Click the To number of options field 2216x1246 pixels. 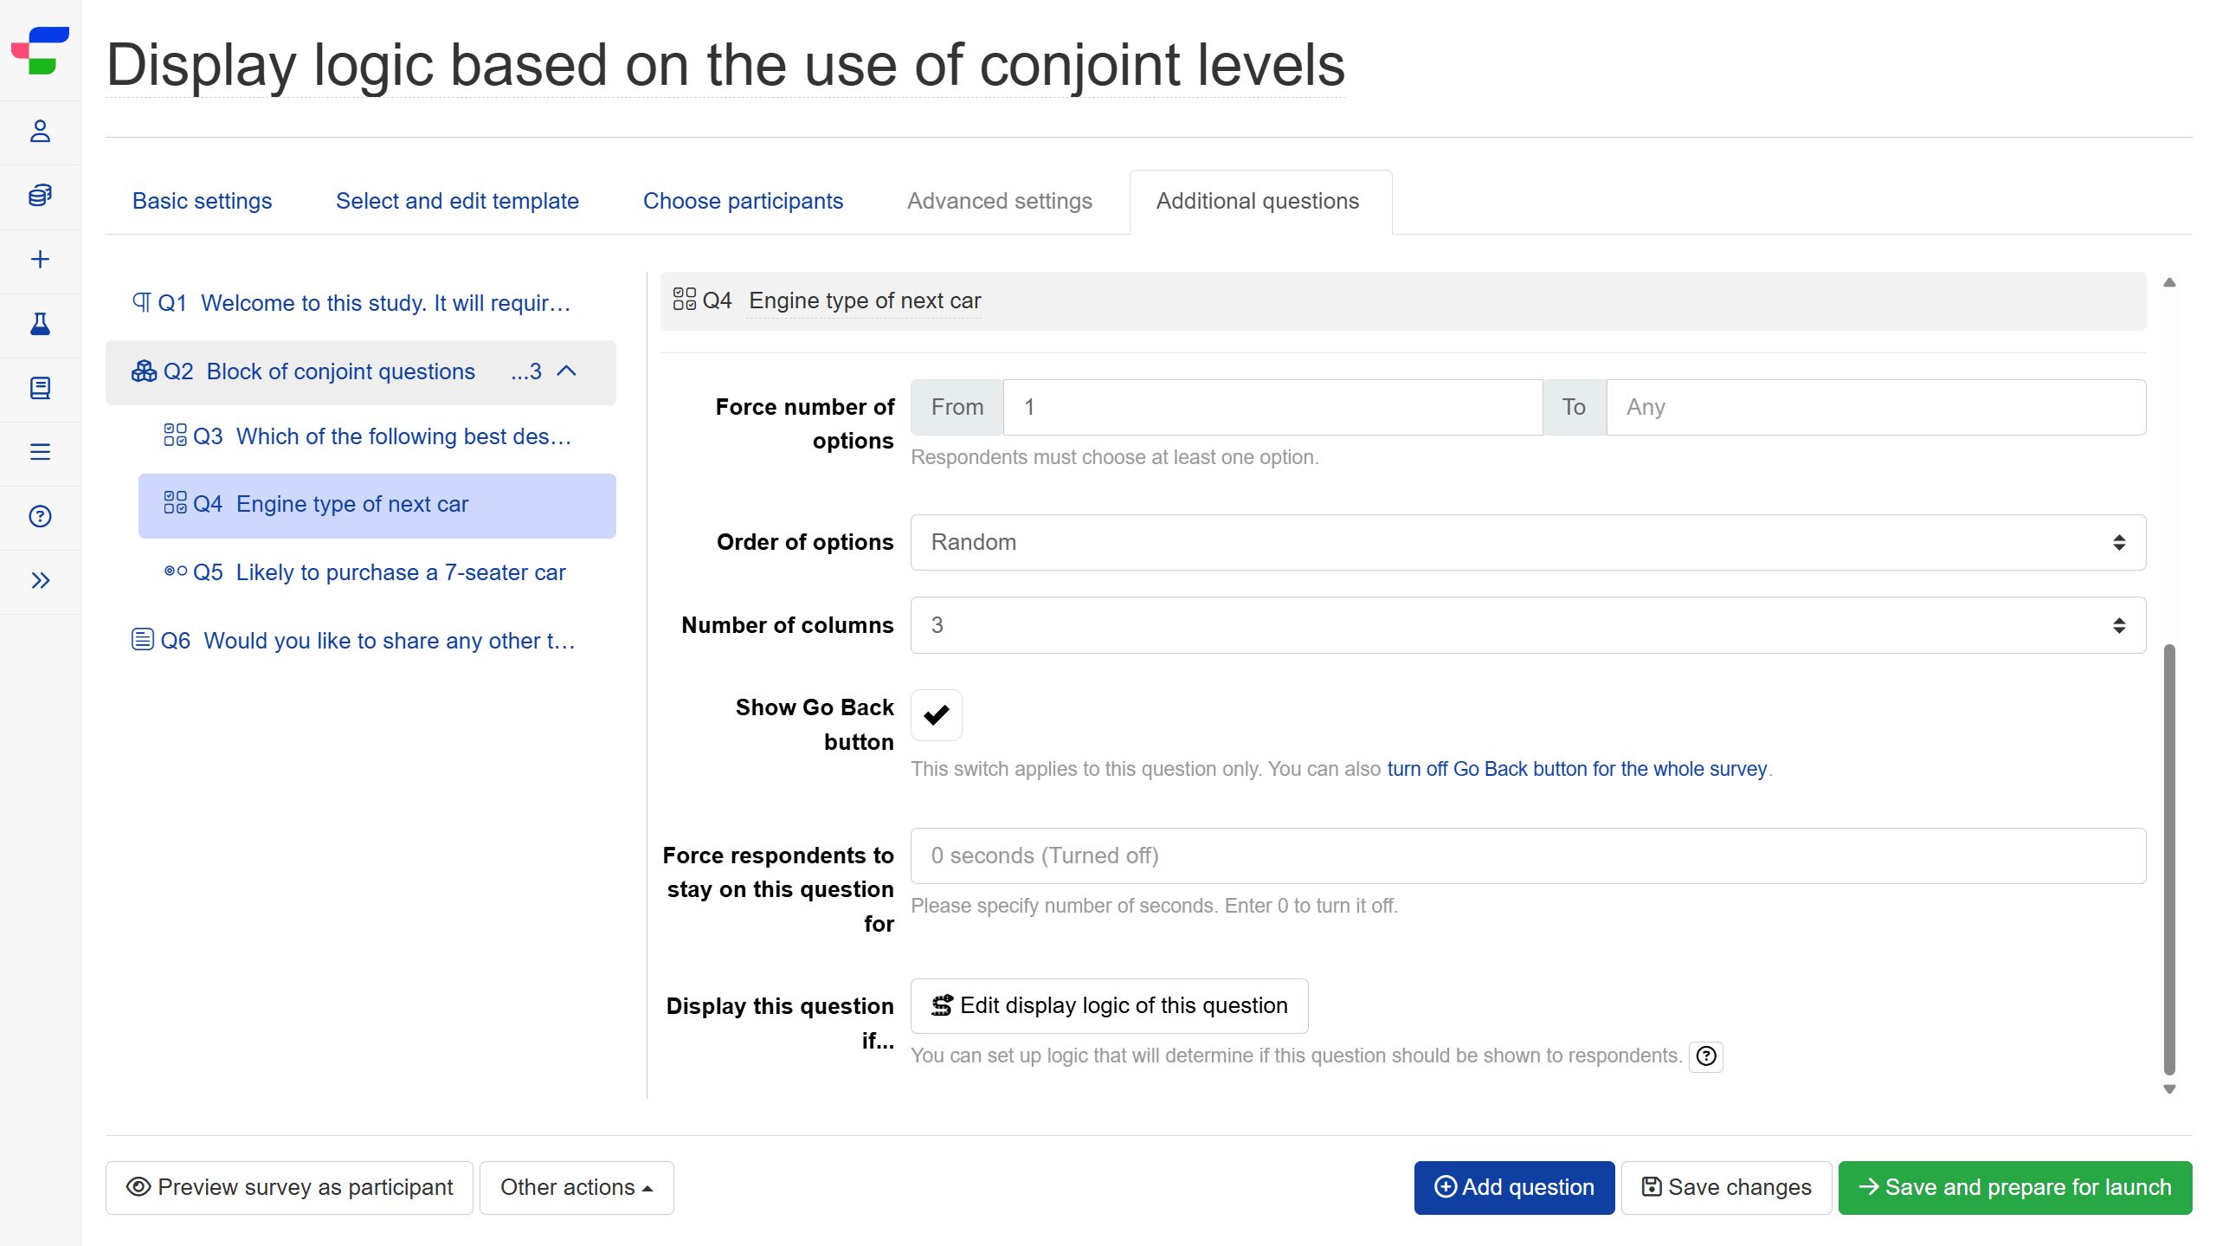tap(1876, 407)
